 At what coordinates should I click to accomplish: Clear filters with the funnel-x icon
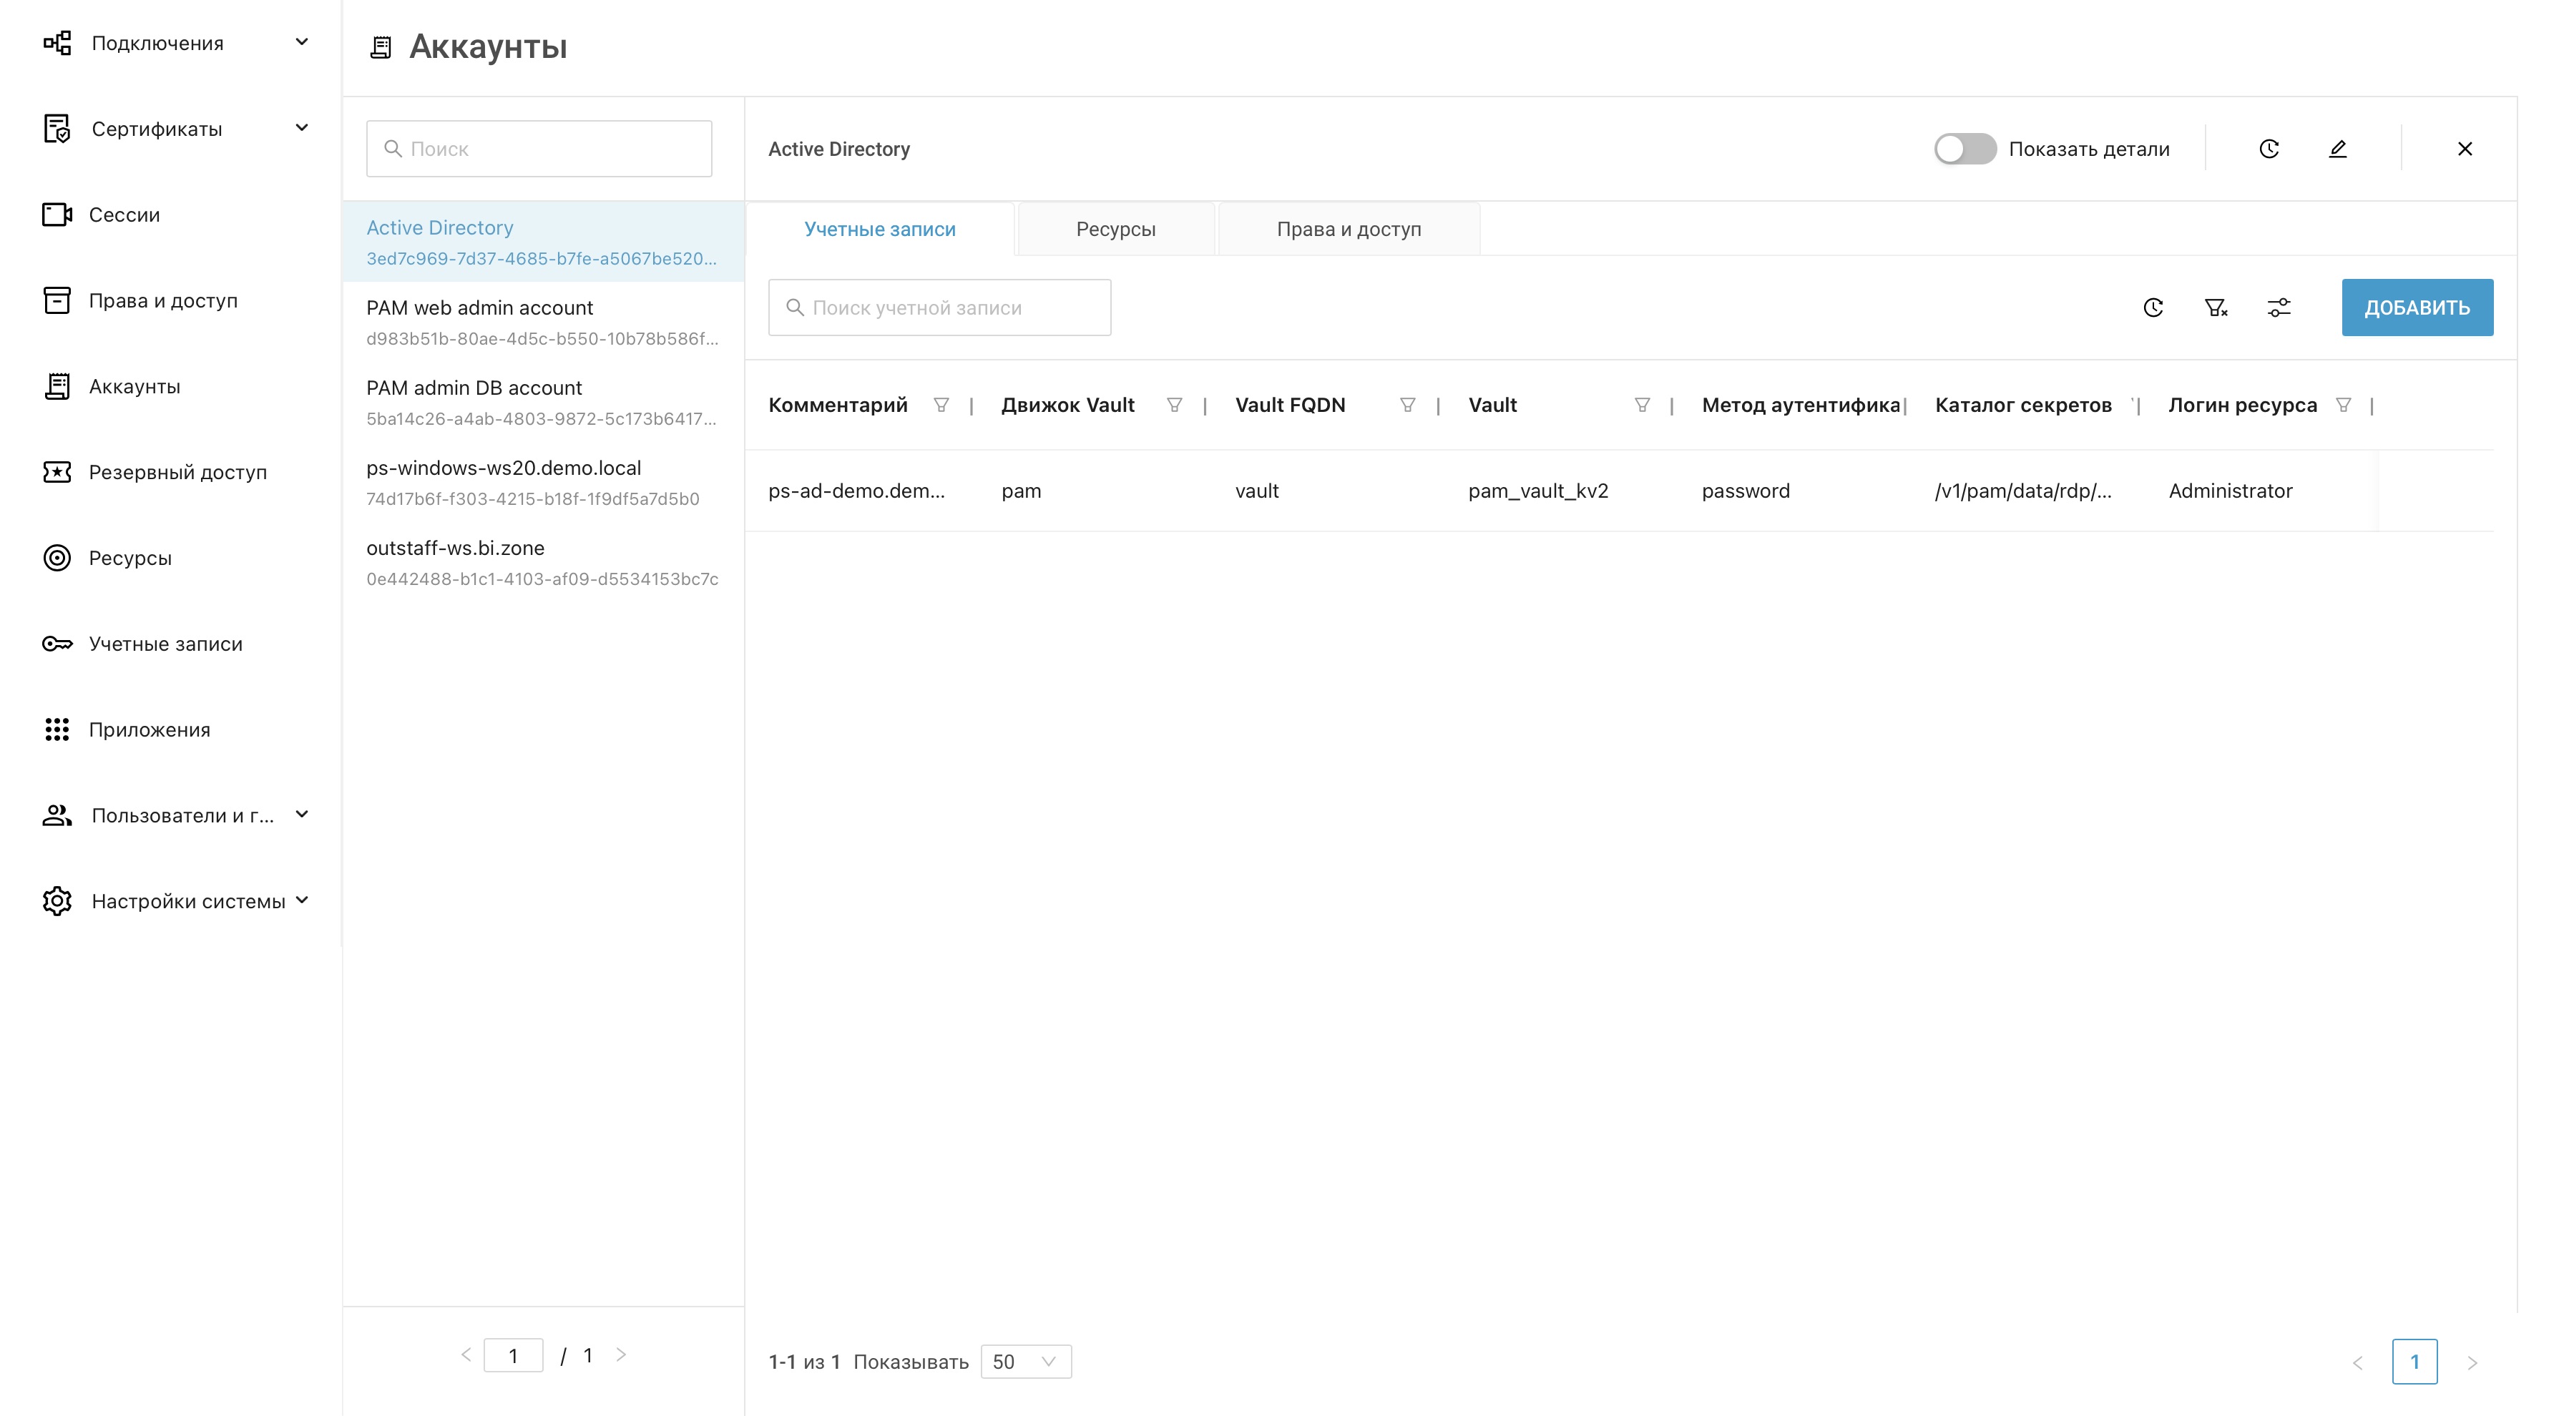2216,308
